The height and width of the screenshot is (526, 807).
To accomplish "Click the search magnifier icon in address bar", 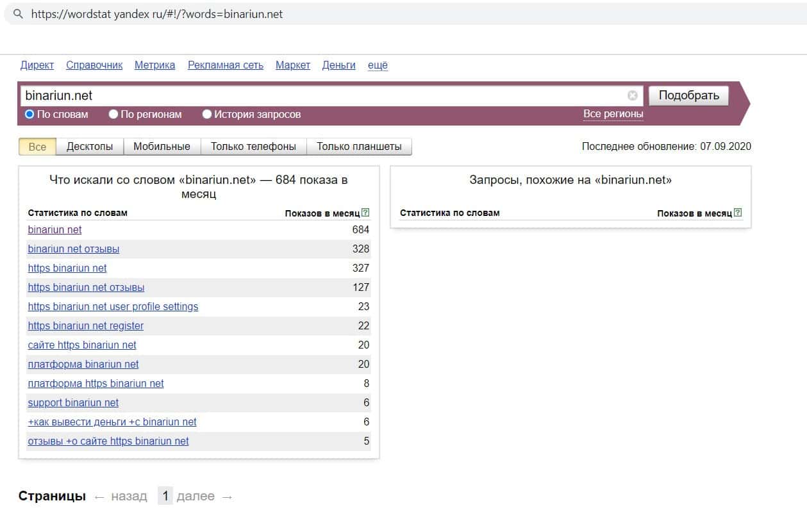I will 17,13.
